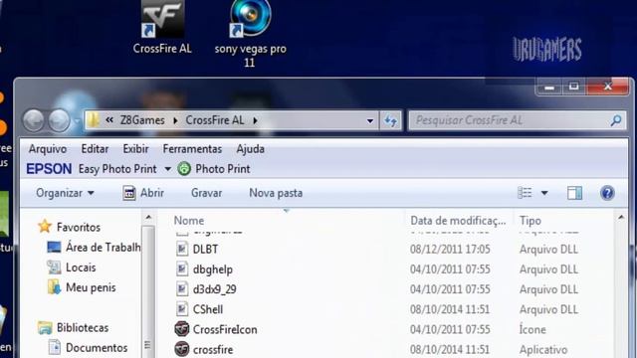
Task: Expand the Z8Games breadcrumb arrow
Action: coord(175,120)
